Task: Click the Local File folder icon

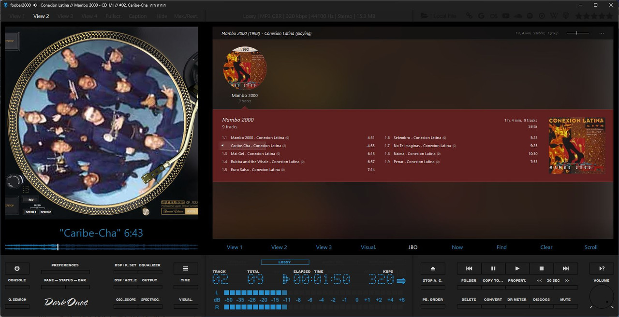Action: point(425,16)
